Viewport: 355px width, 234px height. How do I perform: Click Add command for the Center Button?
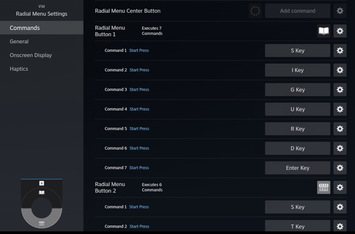[298, 11]
